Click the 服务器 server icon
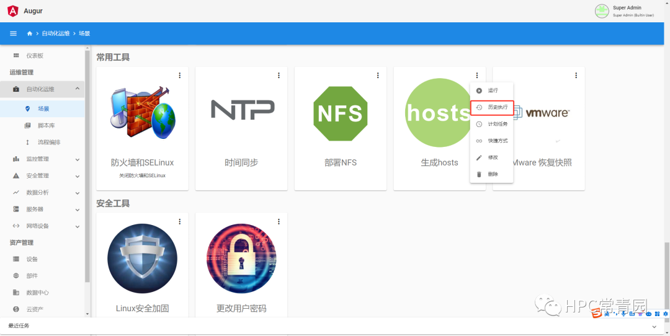Viewport: 670px width, 336px height. [16, 209]
